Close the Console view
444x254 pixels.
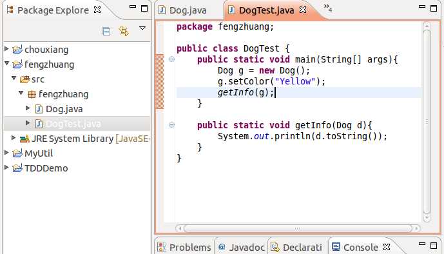point(387,247)
